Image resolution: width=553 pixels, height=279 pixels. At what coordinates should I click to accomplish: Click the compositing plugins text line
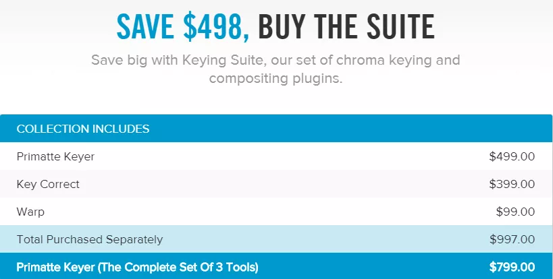click(x=275, y=78)
